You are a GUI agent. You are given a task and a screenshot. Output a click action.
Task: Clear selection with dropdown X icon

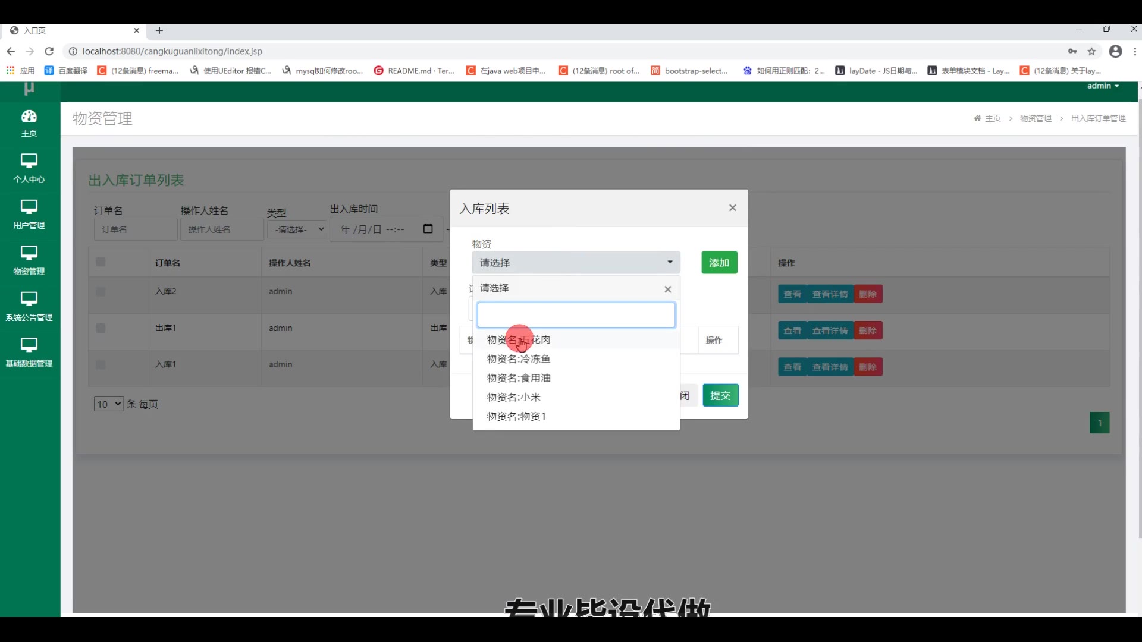tap(667, 289)
